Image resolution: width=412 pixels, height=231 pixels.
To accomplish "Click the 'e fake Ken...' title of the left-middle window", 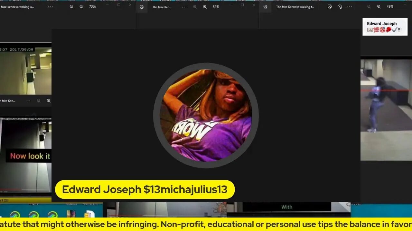I will [8, 101].
